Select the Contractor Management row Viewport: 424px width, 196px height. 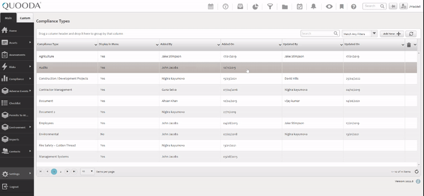tap(227, 90)
